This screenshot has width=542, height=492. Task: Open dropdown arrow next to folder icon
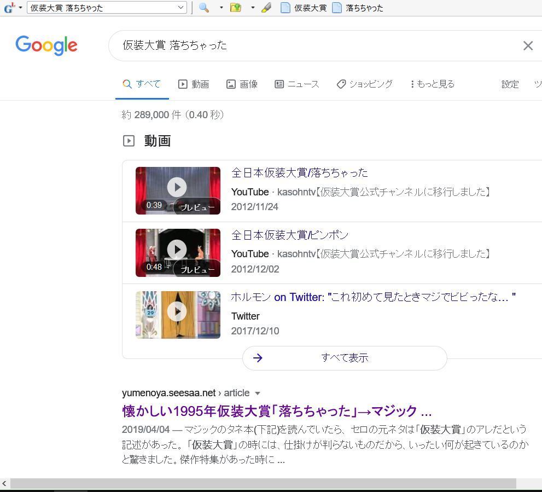(x=253, y=8)
